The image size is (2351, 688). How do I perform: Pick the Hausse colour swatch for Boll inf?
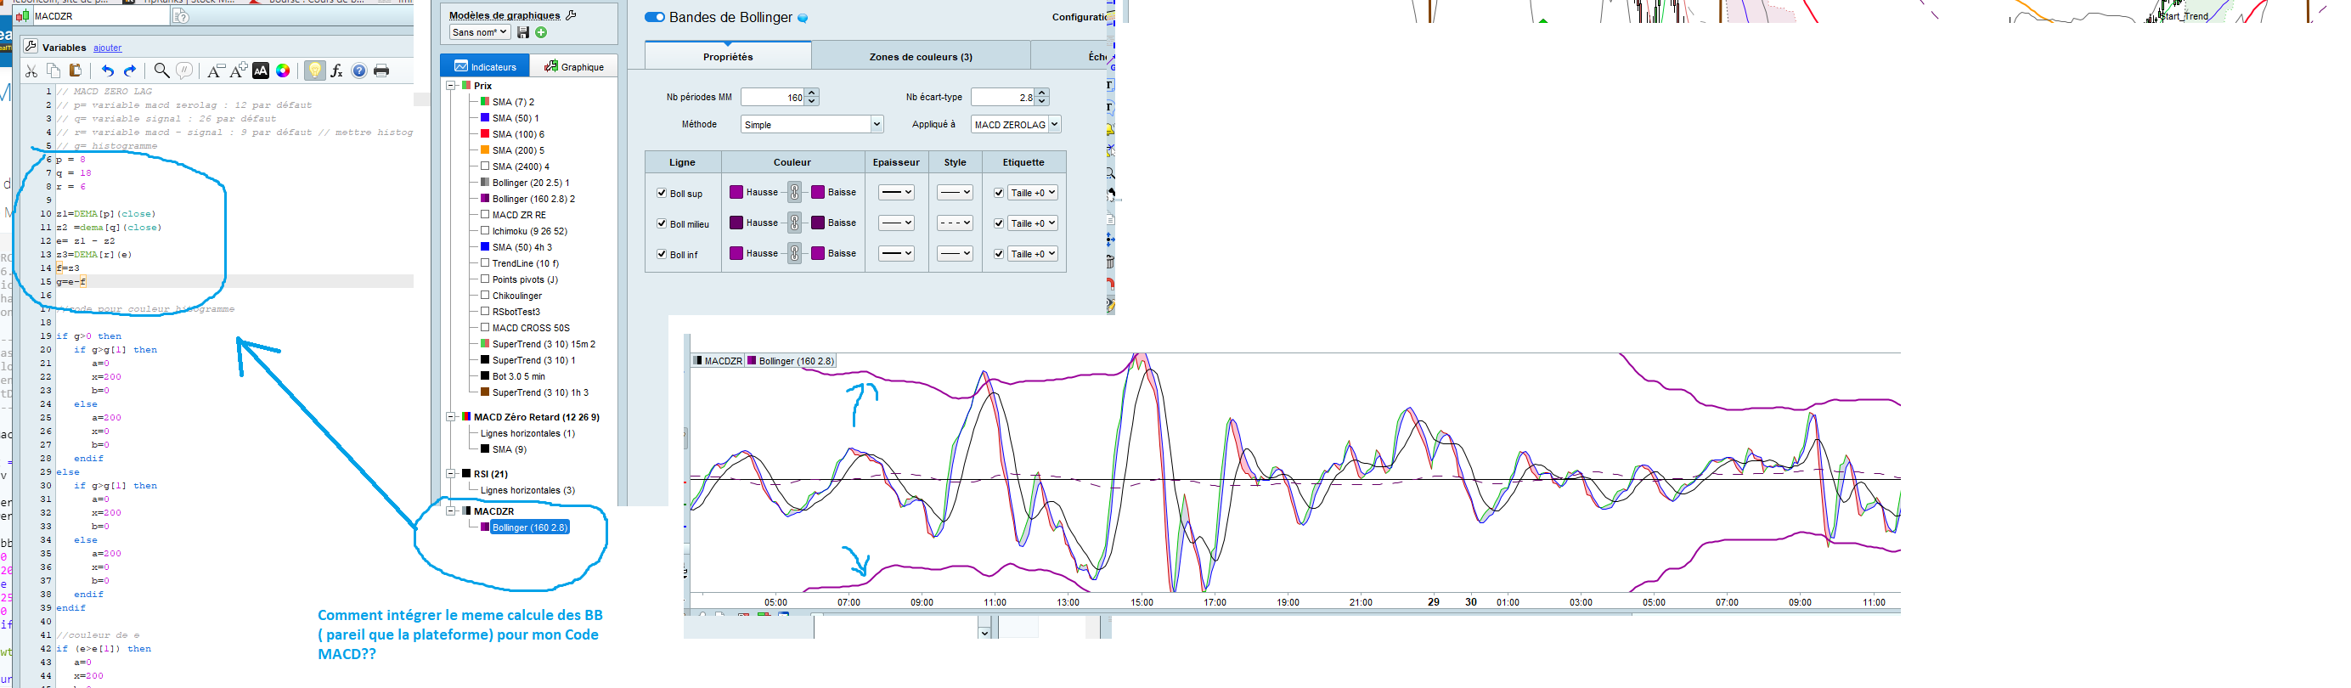736,253
